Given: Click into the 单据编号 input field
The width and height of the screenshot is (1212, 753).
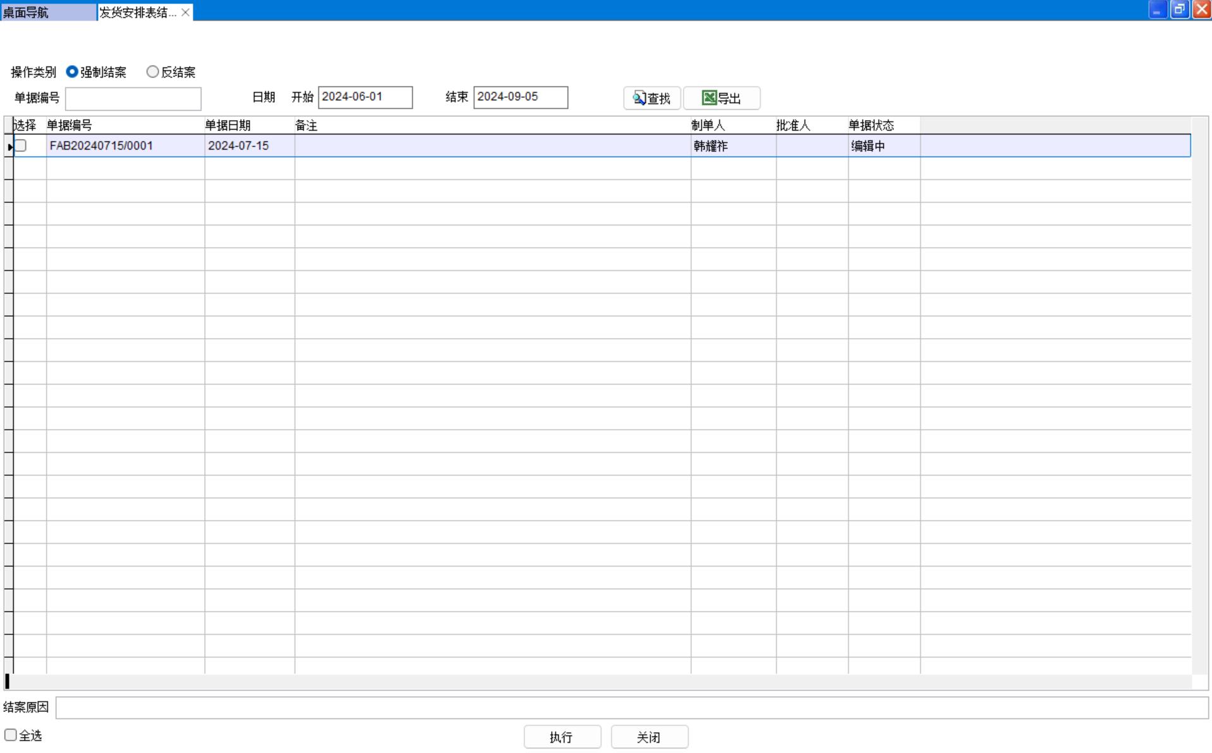Looking at the screenshot, I should click(x=133, y=99).
